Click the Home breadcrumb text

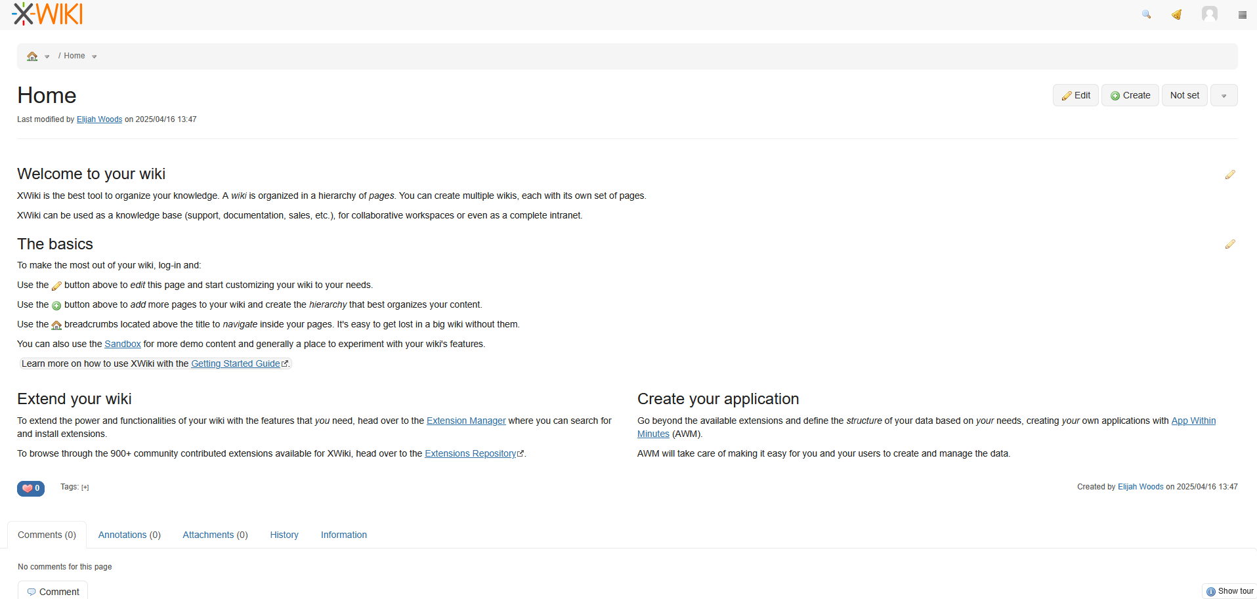(74, 56)
